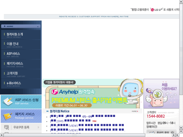Open first notice with 05~09 dates
183x137 pixels.
tap(83, 116)
